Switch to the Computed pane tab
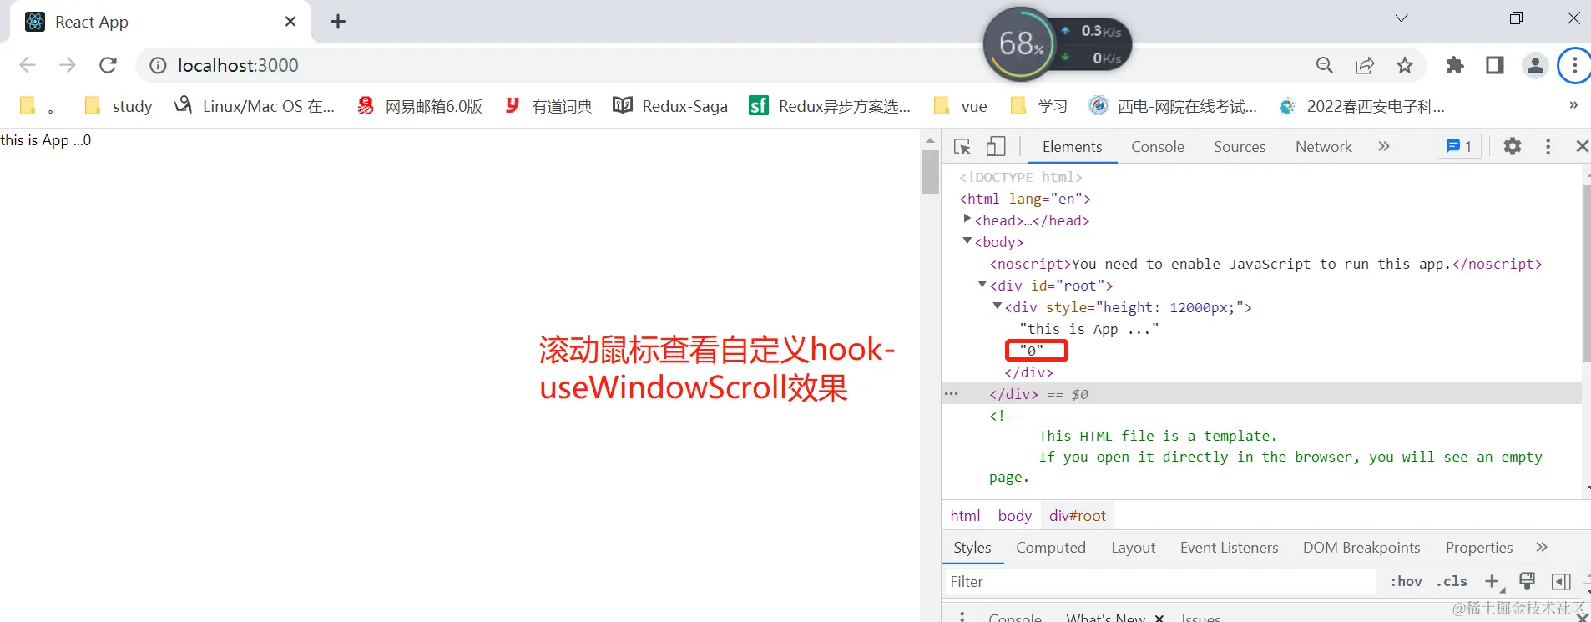Image resolution: width=1591 pixels, height=622 pixels. (x=1050, y=548)
